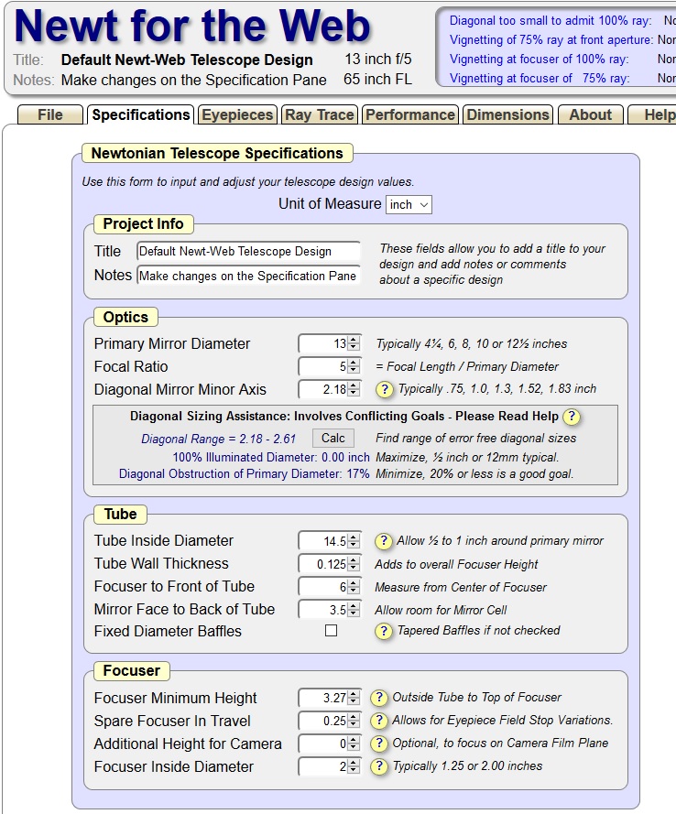
Task: Open the Performance tab
Action: coord(410,114)
